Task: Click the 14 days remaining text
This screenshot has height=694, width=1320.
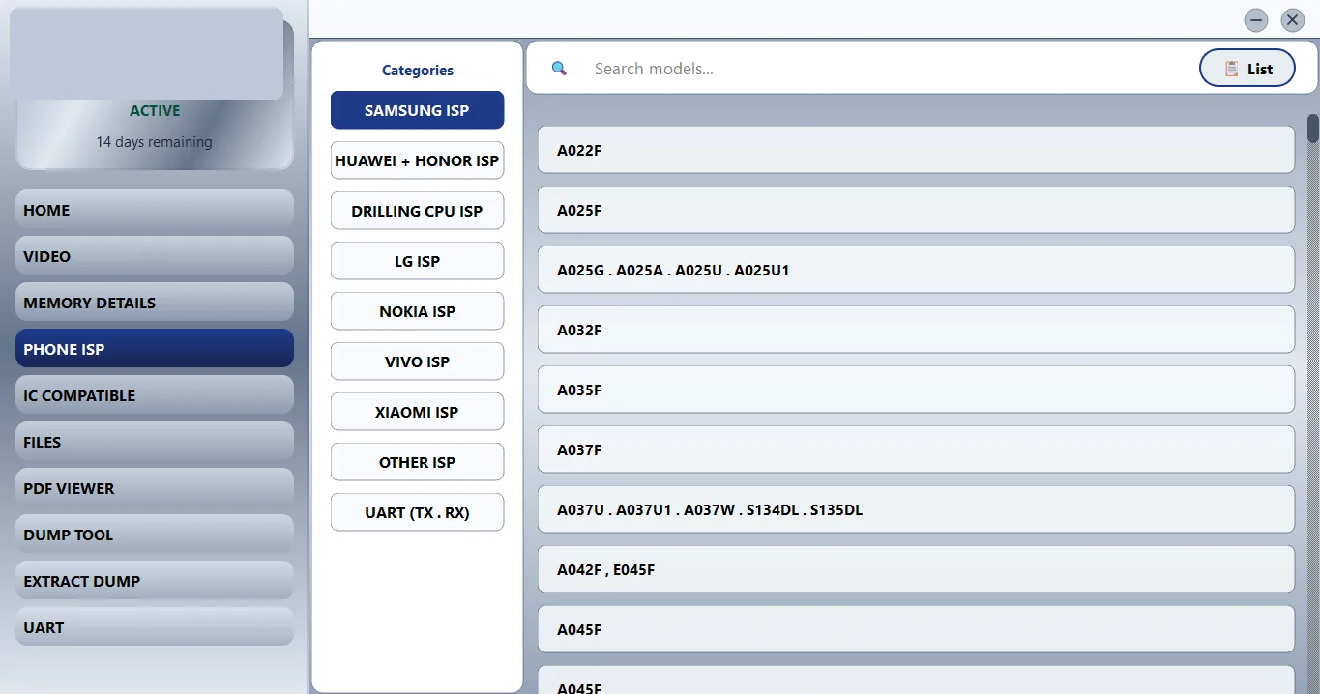Action: click(x=154, y=142)
